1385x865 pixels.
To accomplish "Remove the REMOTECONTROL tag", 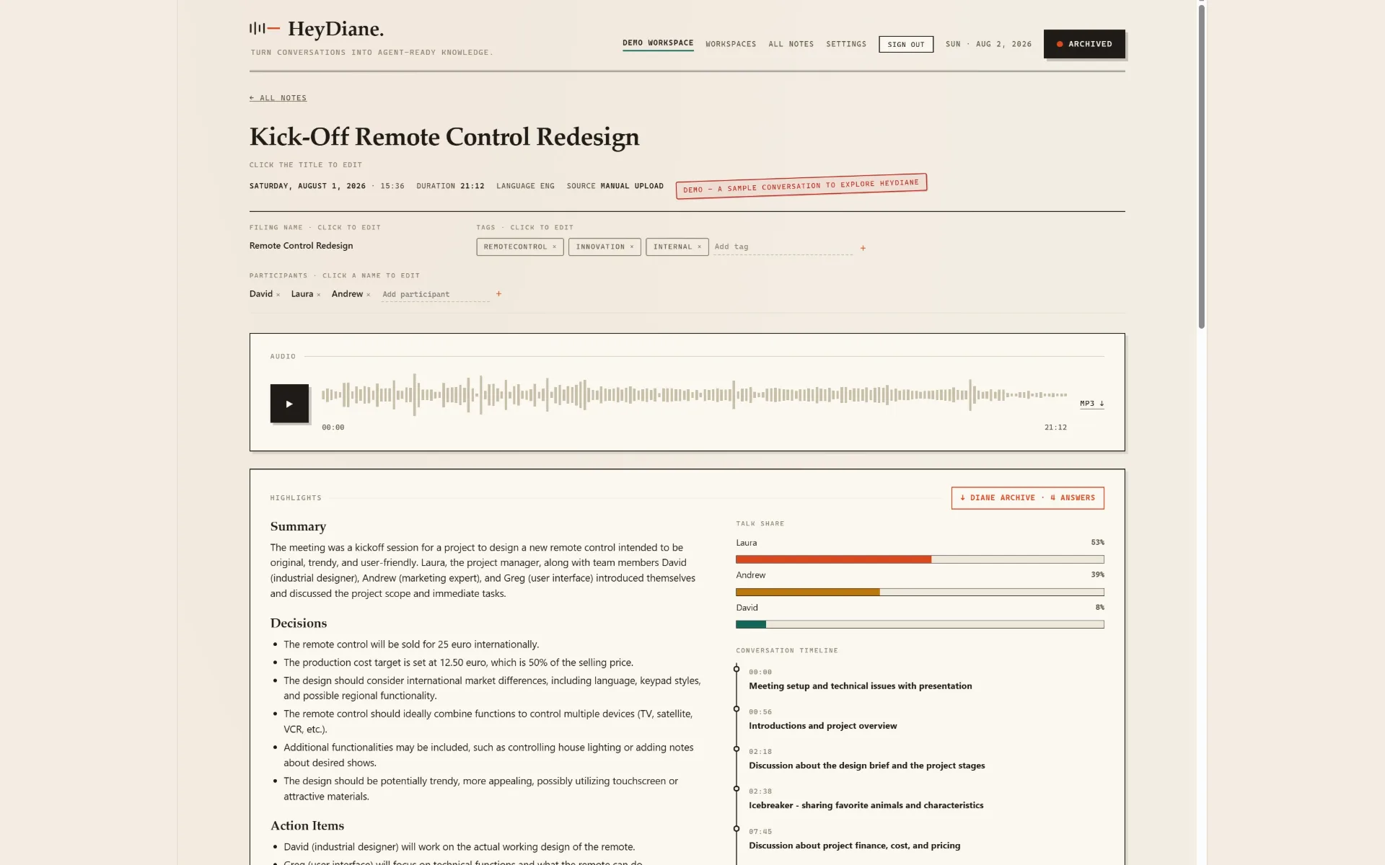I will coord(554,247).
